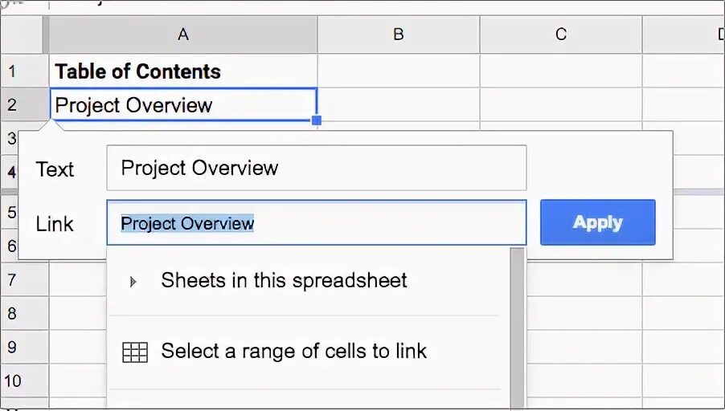
Task: Click the Text input field
Action: (x=316, y=168)
